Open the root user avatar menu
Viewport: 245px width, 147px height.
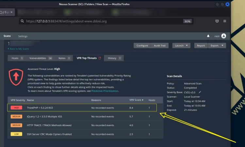tap(223, 36)
